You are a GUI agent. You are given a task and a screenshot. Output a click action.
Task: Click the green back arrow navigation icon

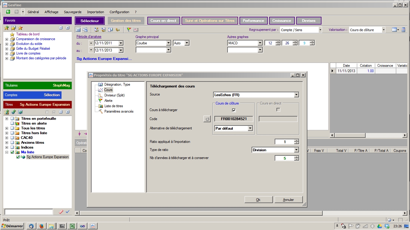8,12
